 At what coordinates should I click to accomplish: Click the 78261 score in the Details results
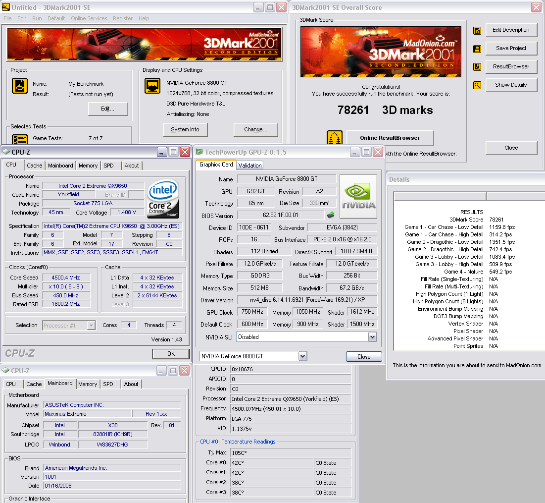point(496,220)
